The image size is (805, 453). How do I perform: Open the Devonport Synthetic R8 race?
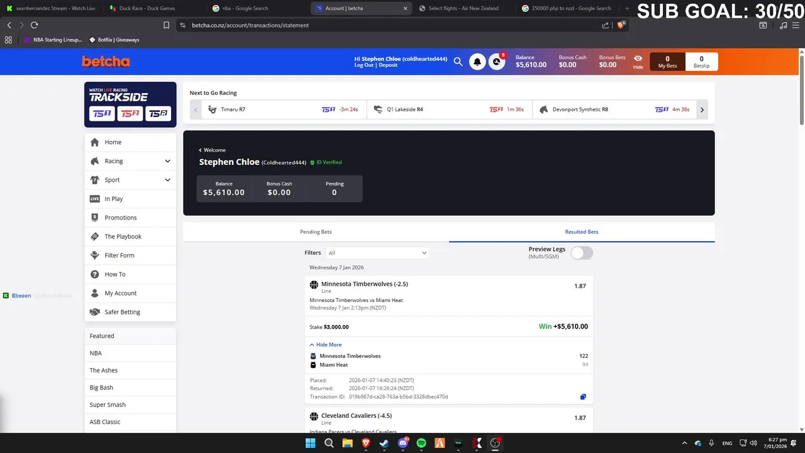click(x=614, y=109)
